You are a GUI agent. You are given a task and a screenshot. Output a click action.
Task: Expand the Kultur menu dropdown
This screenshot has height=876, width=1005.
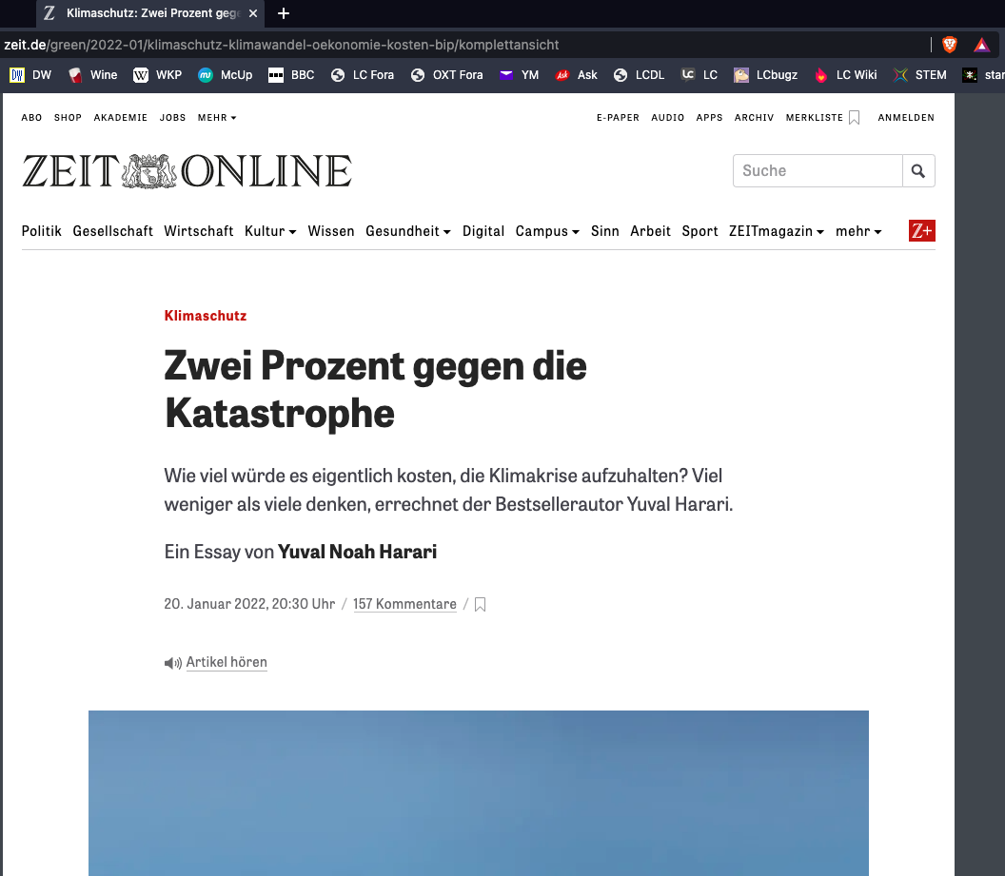coord(270,231)
